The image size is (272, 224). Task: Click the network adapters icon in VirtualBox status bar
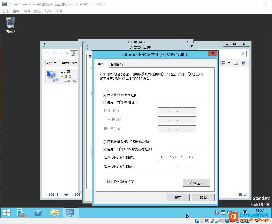212,221
